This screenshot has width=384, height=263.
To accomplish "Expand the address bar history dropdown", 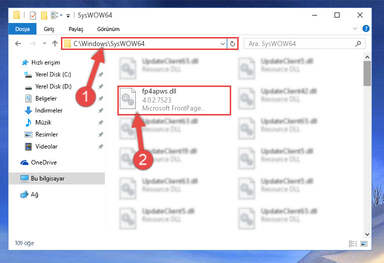I will pos(222,44).
